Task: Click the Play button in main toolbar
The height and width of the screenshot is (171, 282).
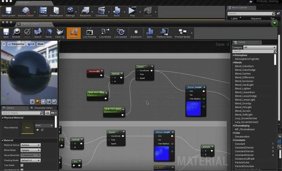Action: click(x=132, y=12)
